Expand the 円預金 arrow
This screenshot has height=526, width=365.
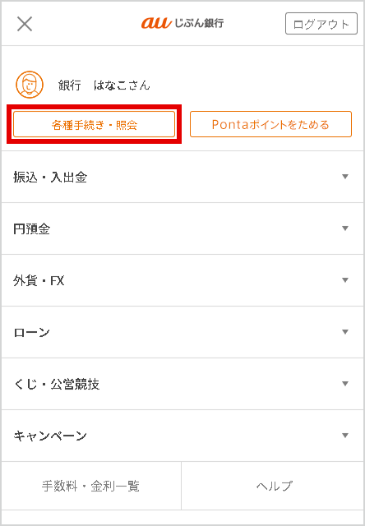(x=345, y=228)
